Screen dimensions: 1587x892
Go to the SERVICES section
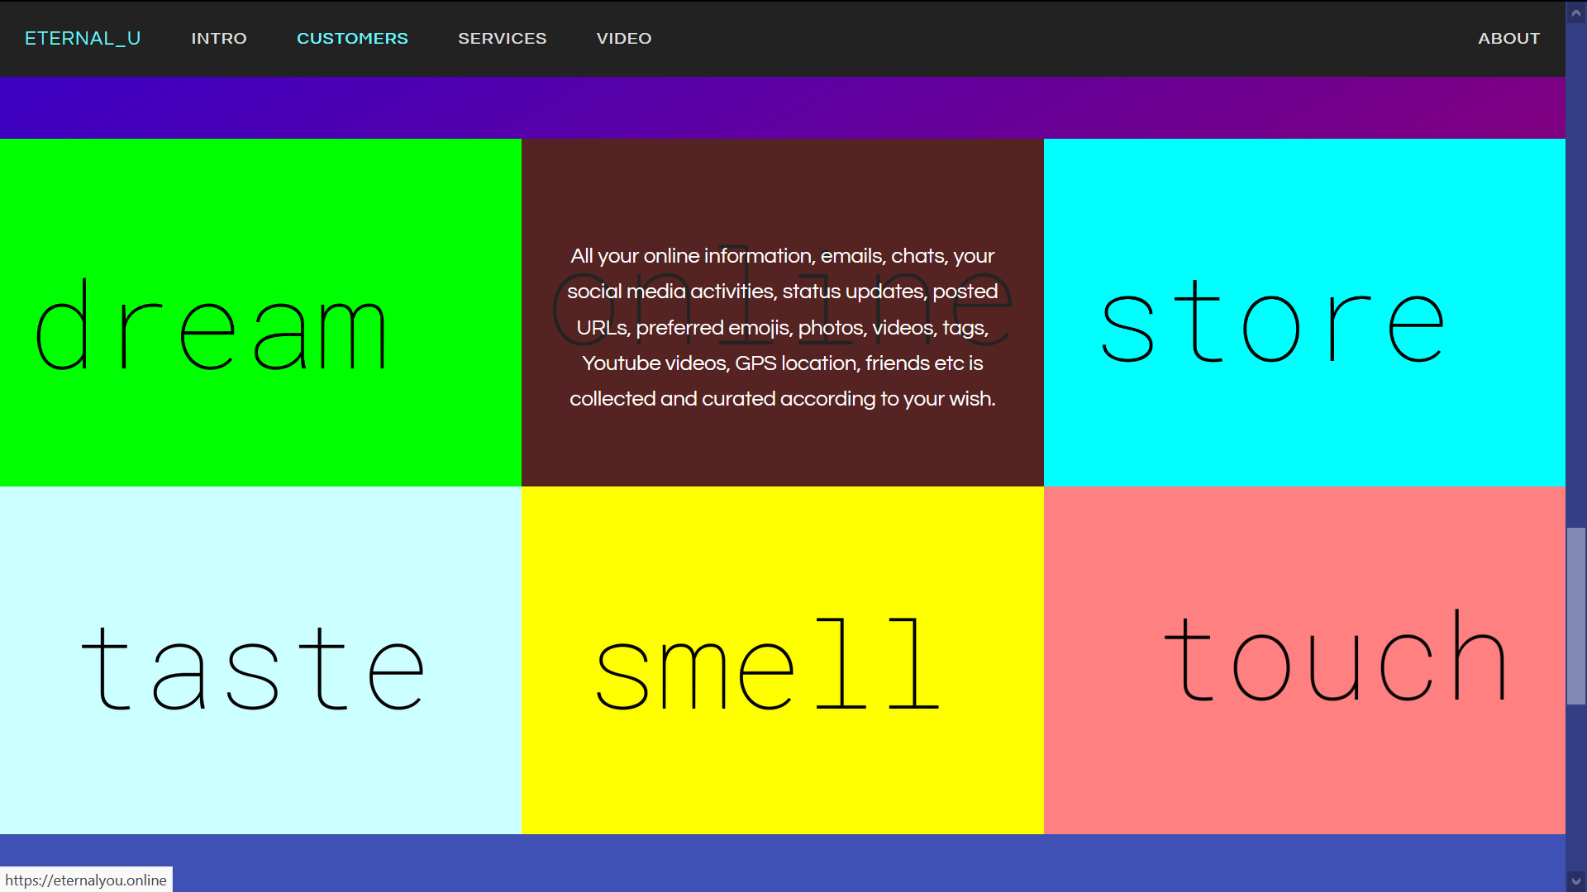(502, 38)
